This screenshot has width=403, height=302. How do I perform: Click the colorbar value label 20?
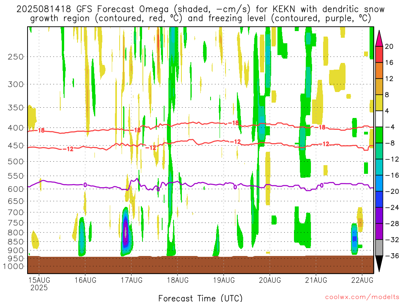point(389,46)
